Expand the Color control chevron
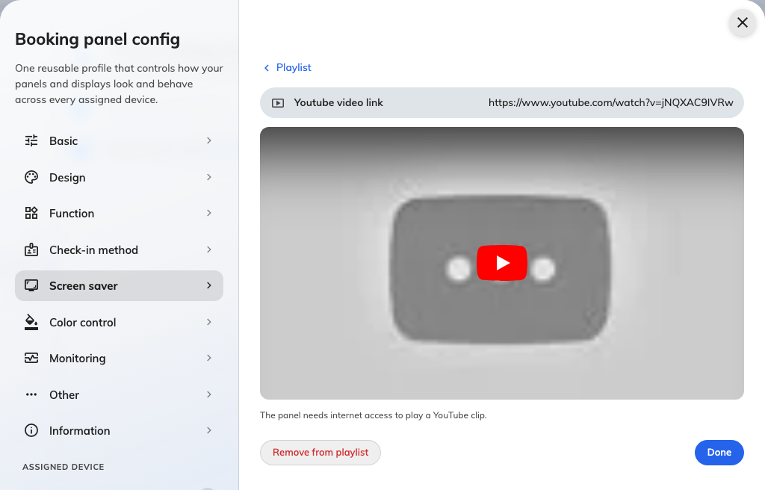 209,322
